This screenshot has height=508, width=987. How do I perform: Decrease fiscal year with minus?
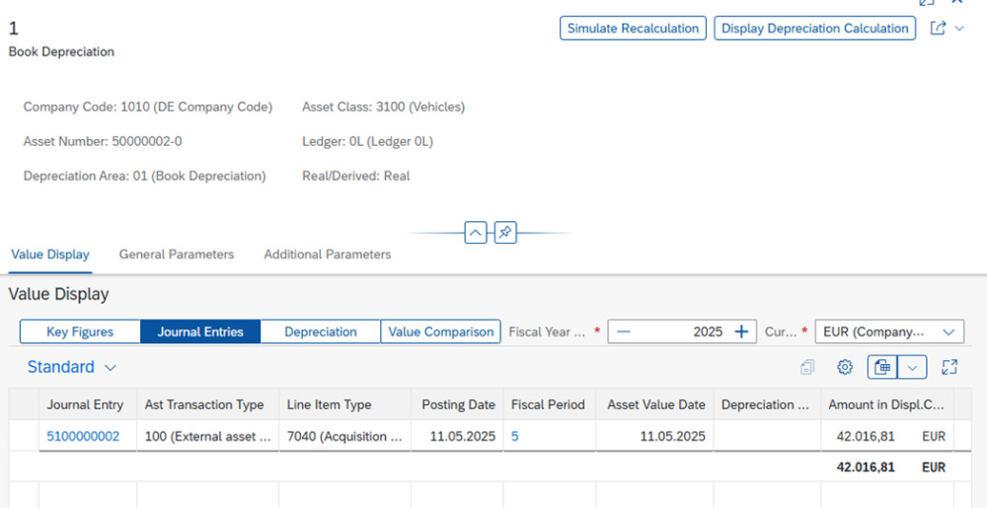[624, 331]
